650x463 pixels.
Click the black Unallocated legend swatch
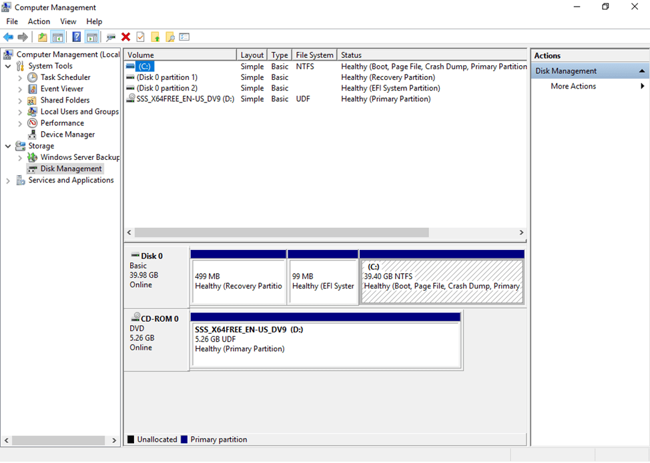coord(131,440)
